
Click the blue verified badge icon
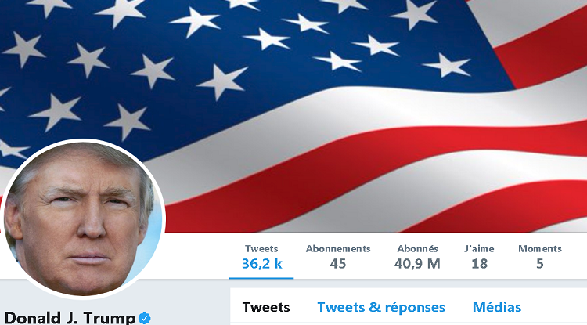tap(145, 319)
